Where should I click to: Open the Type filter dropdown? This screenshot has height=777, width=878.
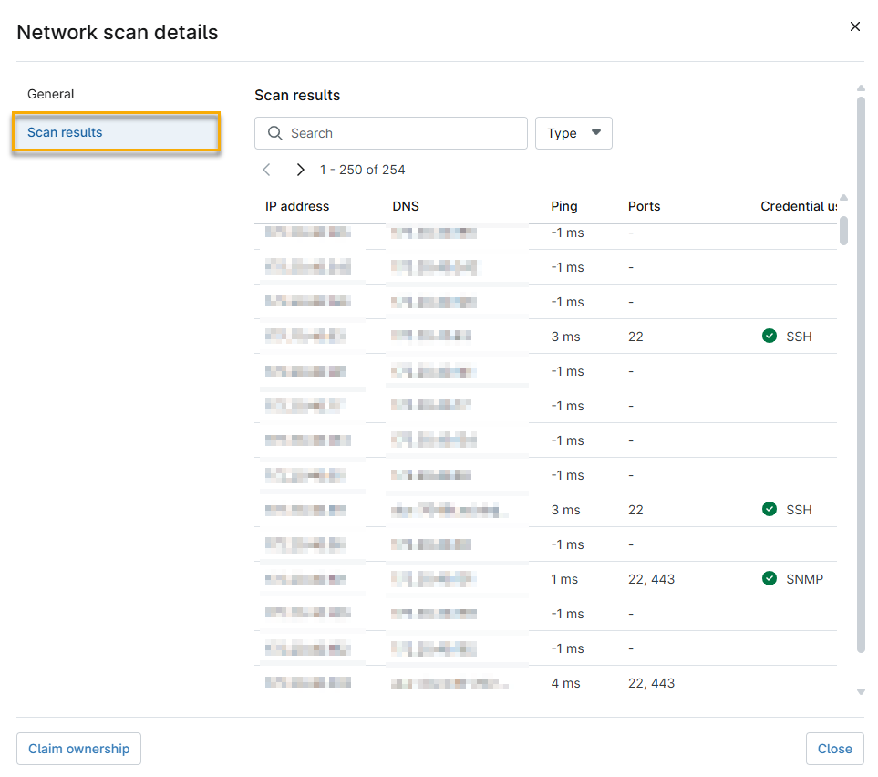pos(573,133)
